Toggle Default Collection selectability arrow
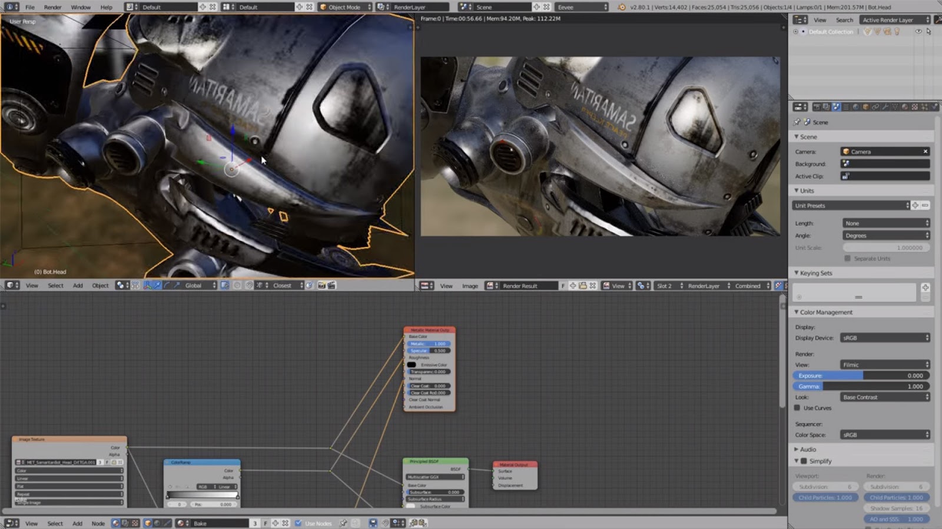Viewport: 942px width, 529px height. coord(928,32)
